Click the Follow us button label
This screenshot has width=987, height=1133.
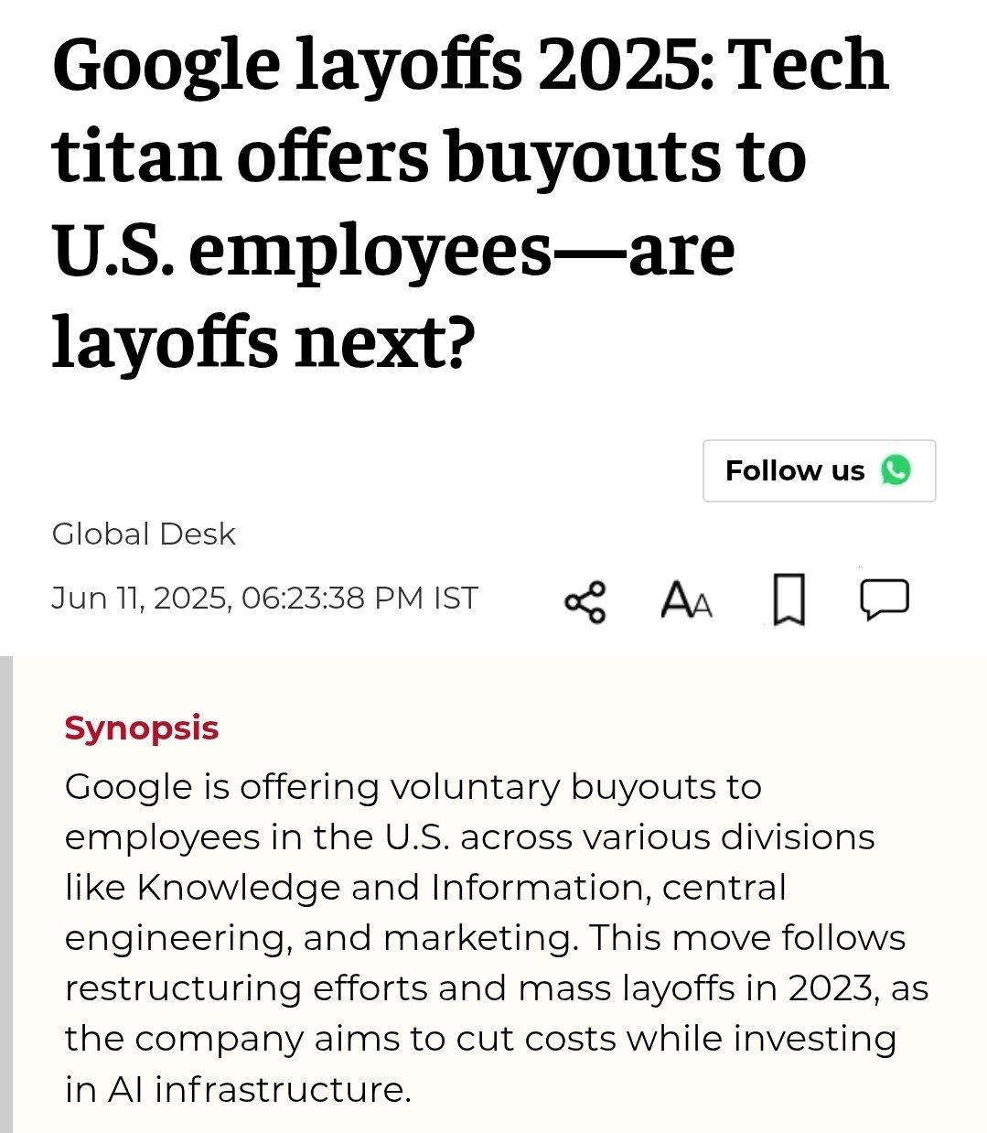tap(794, 470)
